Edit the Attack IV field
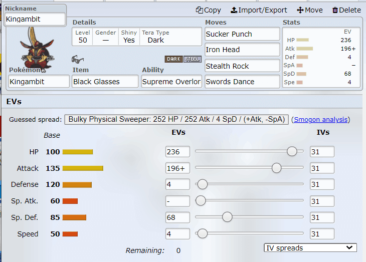366x262 pixels. (322, 168)
